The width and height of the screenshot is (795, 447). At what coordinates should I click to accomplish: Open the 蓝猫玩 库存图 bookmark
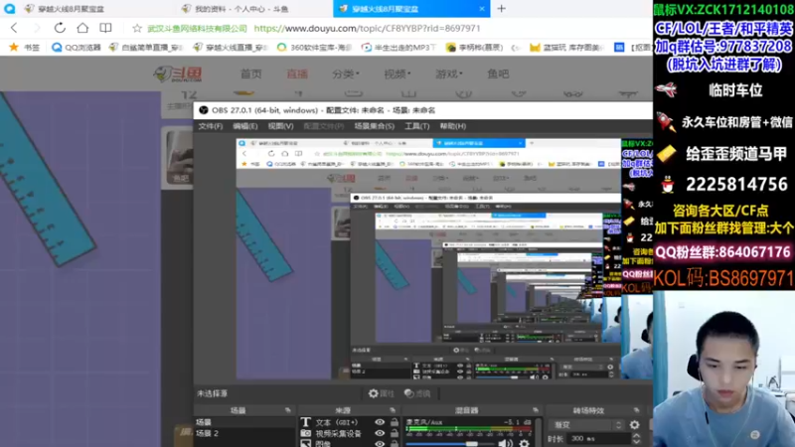[566, 47]
